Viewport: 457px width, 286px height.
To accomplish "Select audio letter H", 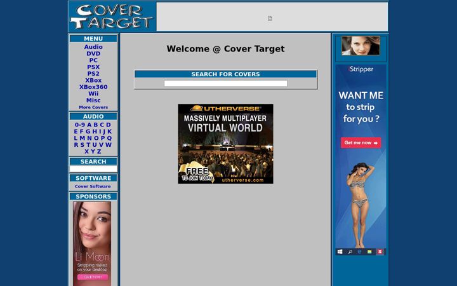I will coord(95,132).
